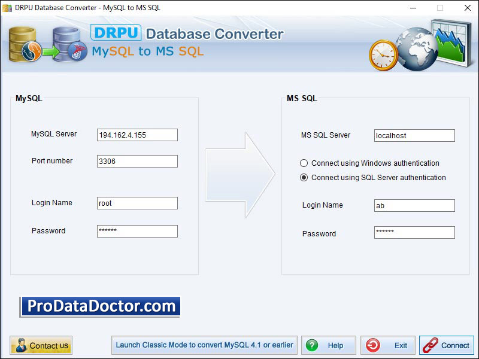Launch Classic Mode for MySQL 4.1 or earlier
This screenshot has height=359, width=479.
coord(204,345)
